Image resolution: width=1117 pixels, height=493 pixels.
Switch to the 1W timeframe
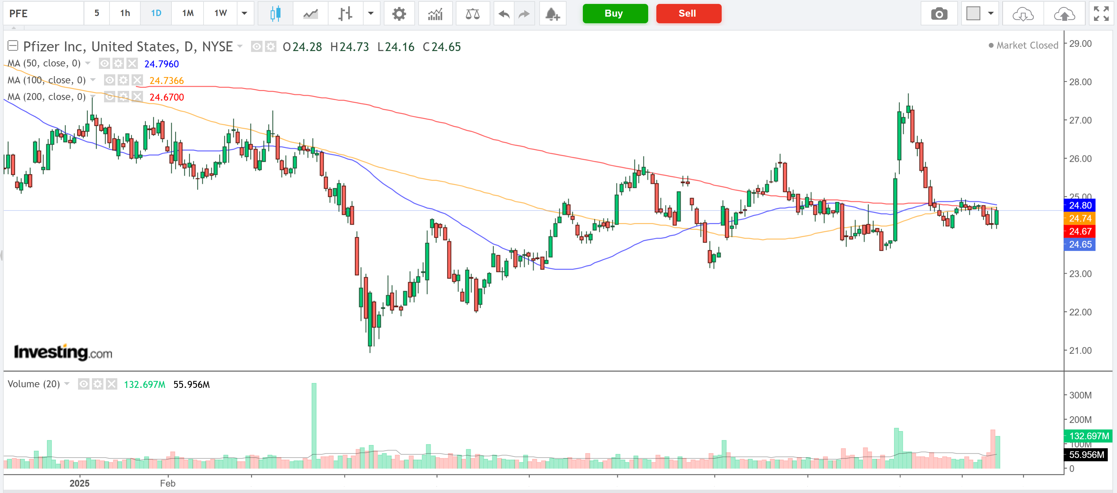point(220,13)
